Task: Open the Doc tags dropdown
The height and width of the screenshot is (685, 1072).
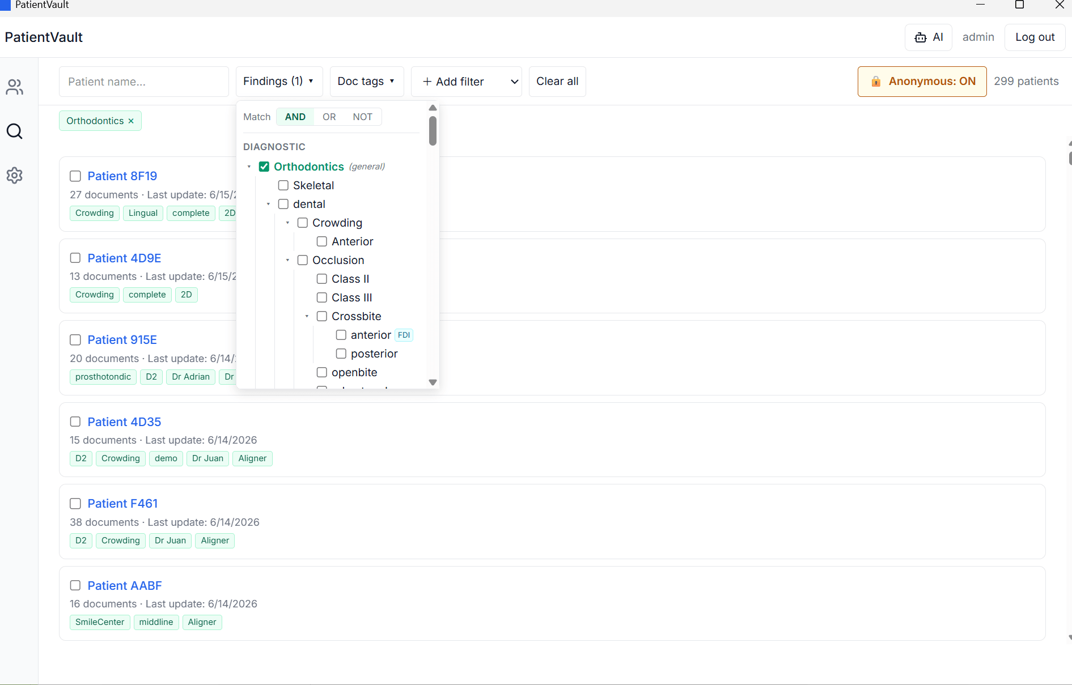Action: (366, 82)
